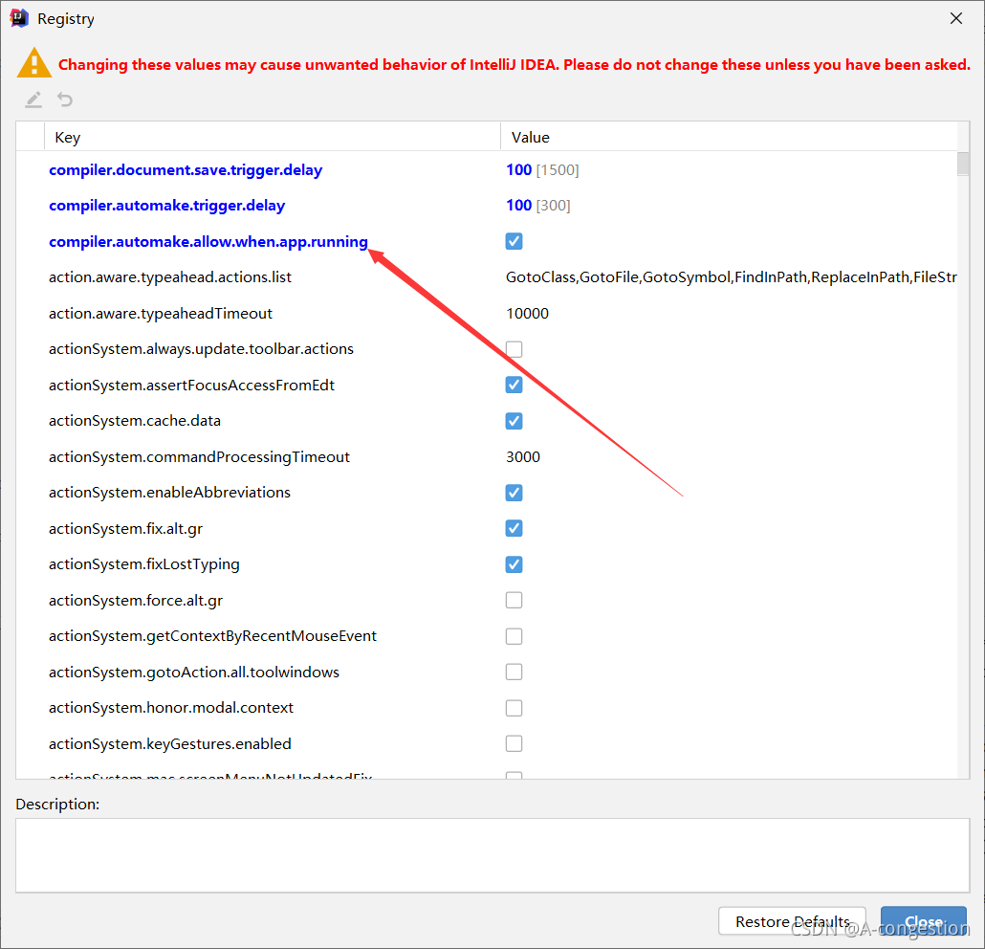Select actionSystem.commandProcessingTimeout key
The image size is (985, 949).
point(199,457)
